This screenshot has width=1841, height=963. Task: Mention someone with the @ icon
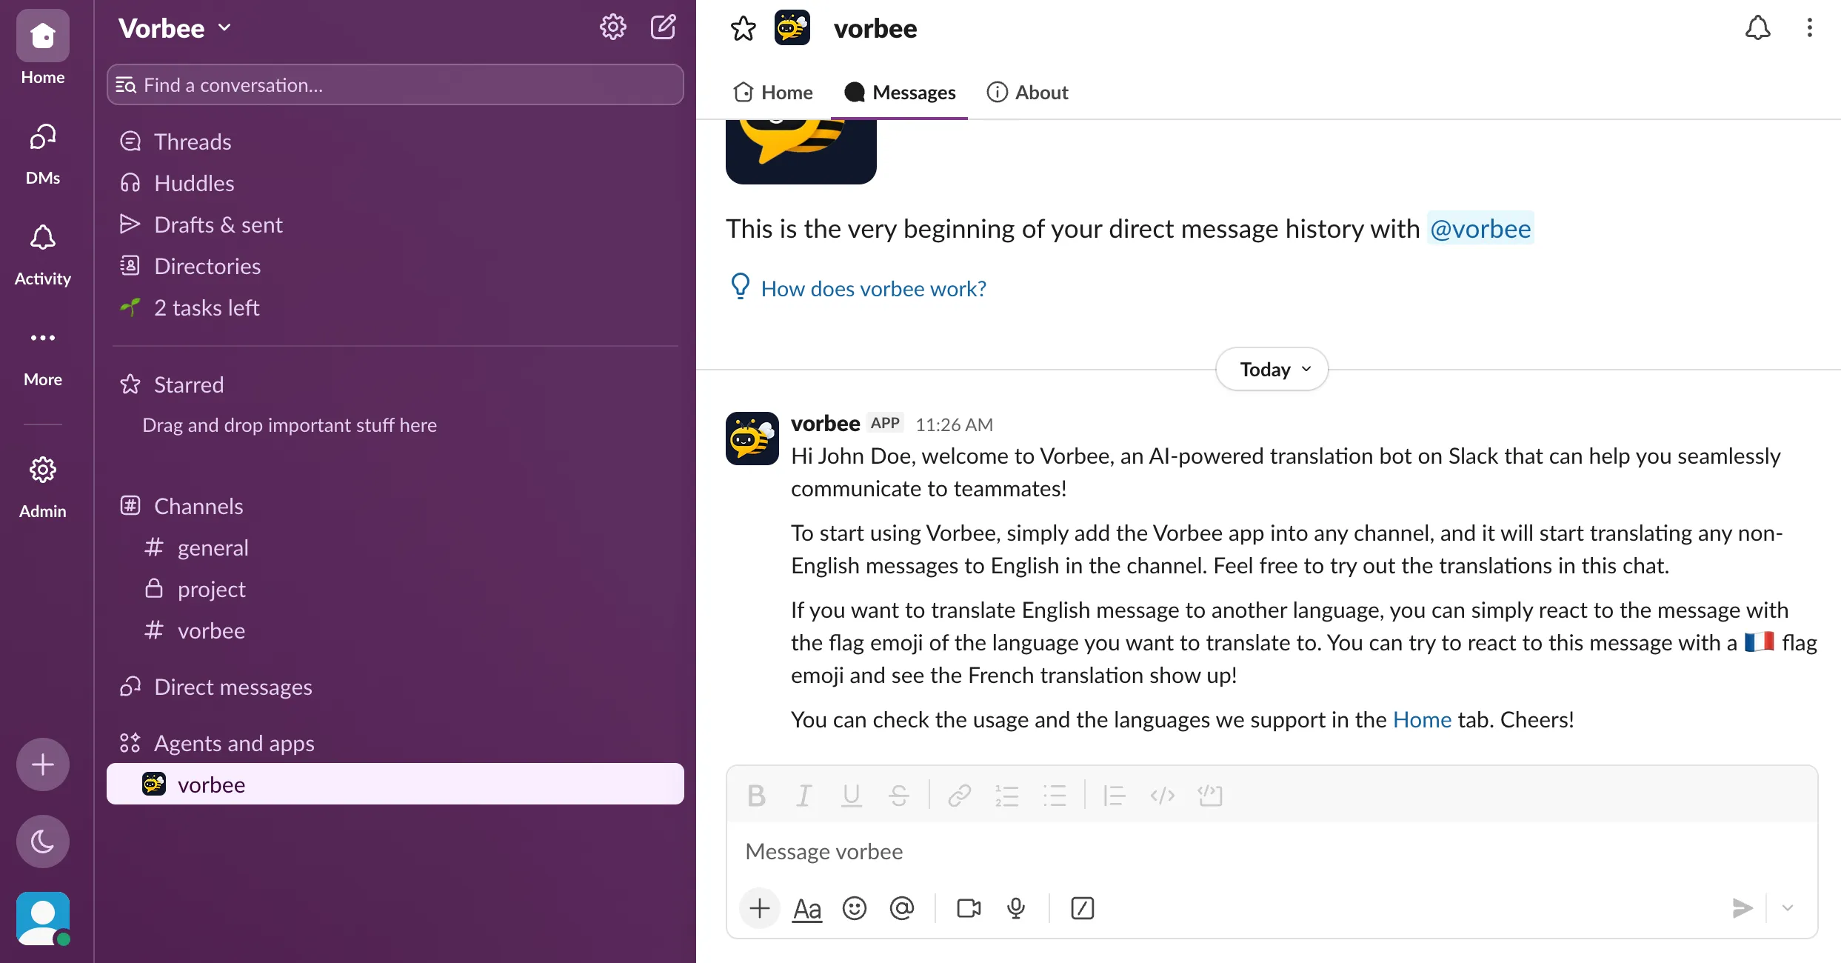click(x=902, y=908)
